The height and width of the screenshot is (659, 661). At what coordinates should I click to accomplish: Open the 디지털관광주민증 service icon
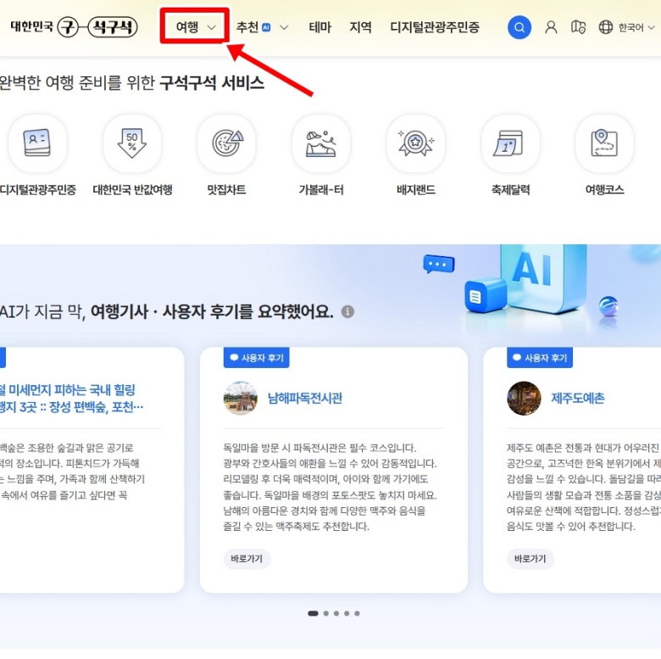(x=37, y=143)
